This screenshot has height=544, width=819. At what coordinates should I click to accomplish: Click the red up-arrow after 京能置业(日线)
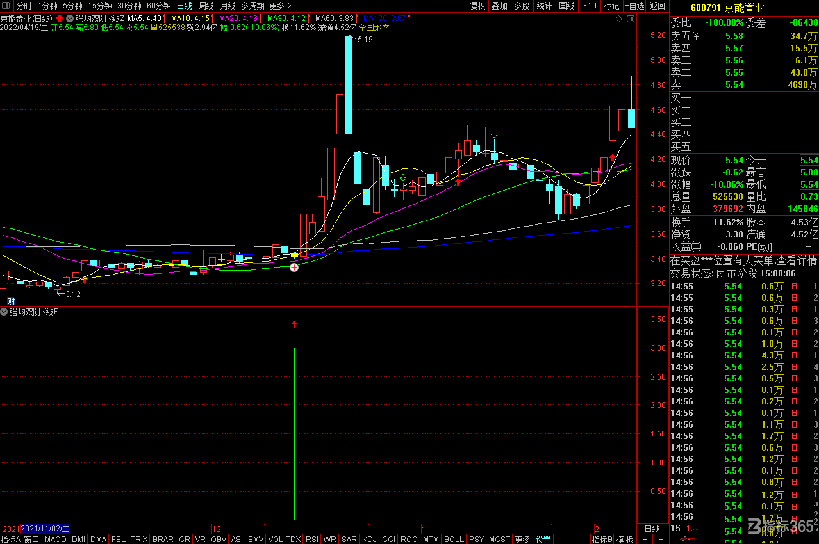(60, 18)
